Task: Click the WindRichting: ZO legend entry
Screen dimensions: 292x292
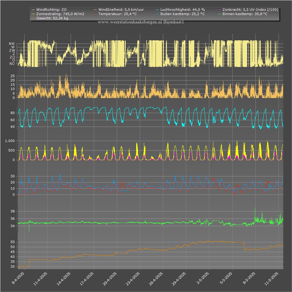Action: (49, 10)
